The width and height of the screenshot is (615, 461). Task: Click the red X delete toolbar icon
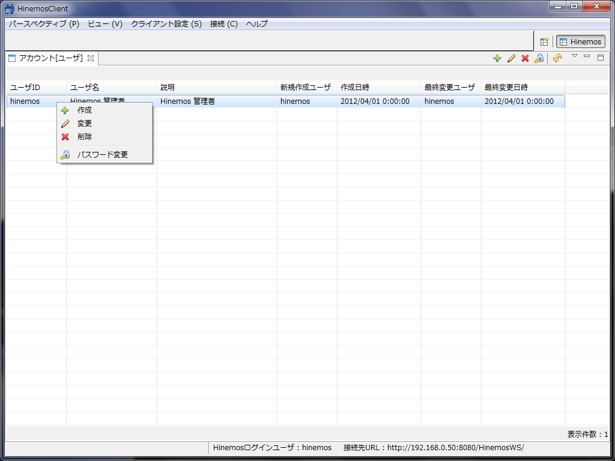click(525, 58)
